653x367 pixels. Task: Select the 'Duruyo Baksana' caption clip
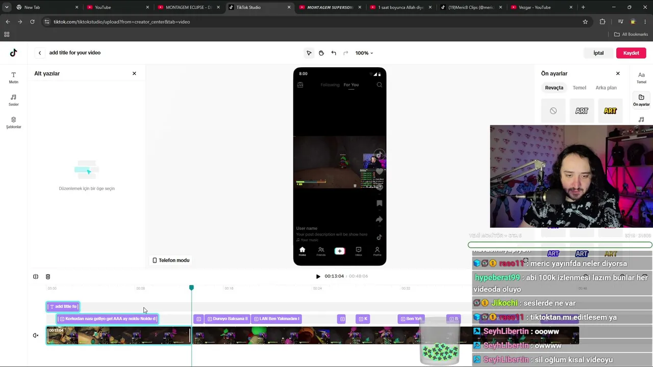pos(227,319)
